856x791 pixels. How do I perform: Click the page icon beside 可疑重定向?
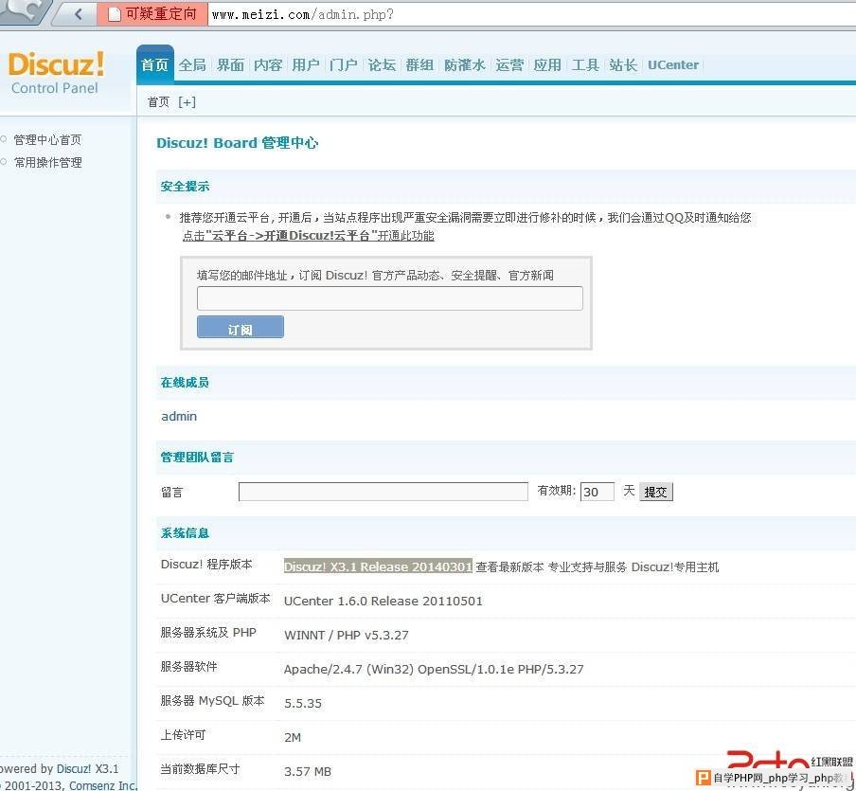click(114, 13)
